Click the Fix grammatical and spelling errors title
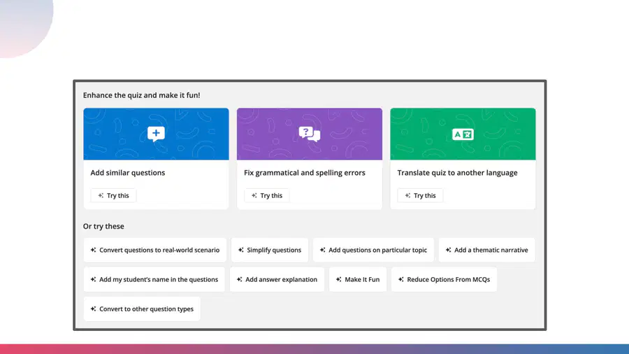 point(305,173)
